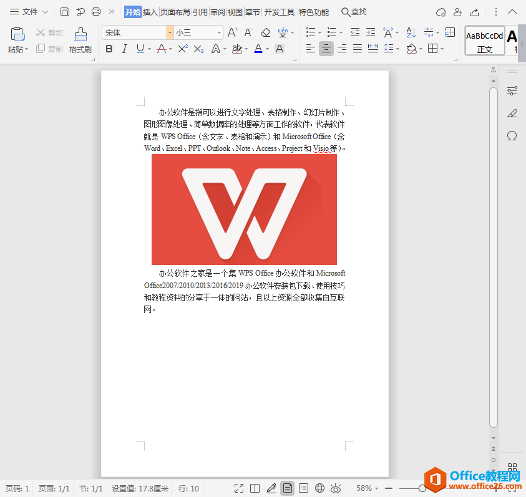526x497 pixels.
Task: Expand bullet list style dropdown
Action: (x=319, y=33)
